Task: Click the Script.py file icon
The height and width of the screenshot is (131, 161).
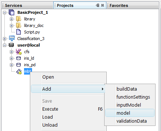Action: tap(19, 32)
